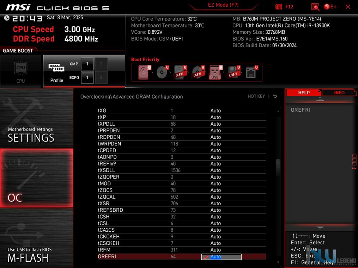Switch to EZ Mode (F7)
The width and height of the screenshot is (358, 268).
point(223,5)
